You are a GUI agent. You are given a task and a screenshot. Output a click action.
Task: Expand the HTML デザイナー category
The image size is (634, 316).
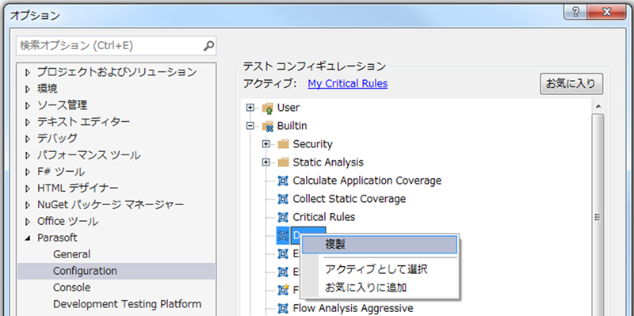28,188
